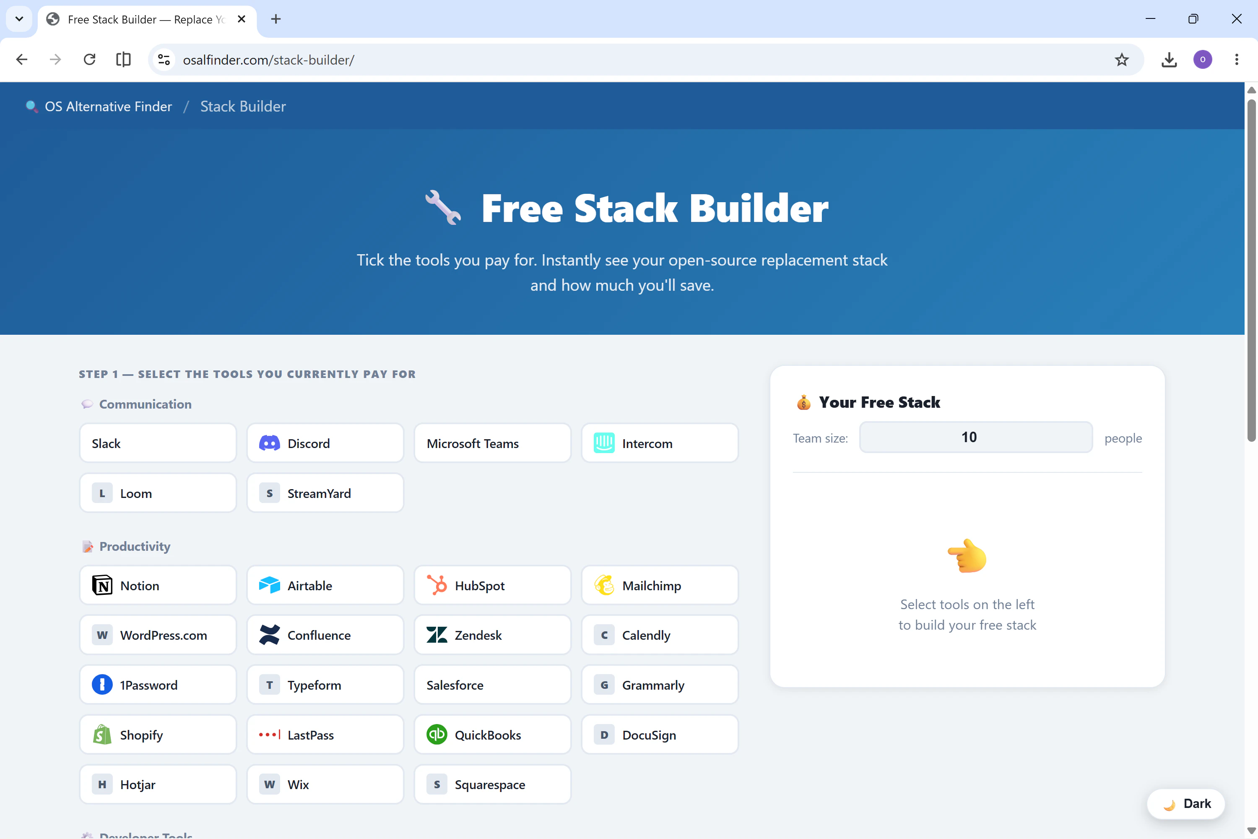Screen dimensions: 1258x839
Task: Click the QuickBooks logo icon
Action: 437,735
